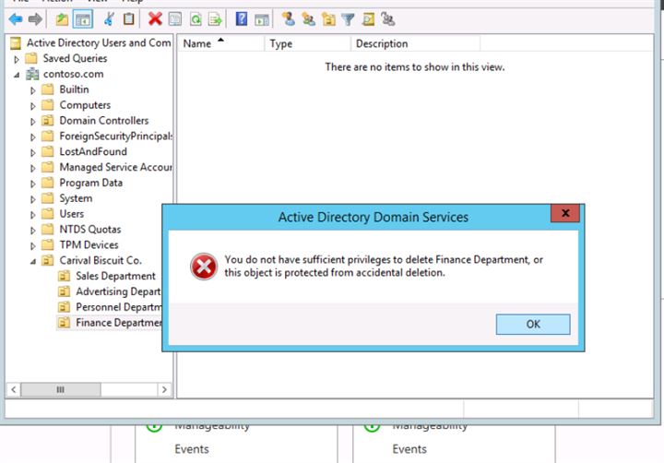Select the TPM Devices folder
Viewport: 664px width, 463px height.
(x=89, y=244)
